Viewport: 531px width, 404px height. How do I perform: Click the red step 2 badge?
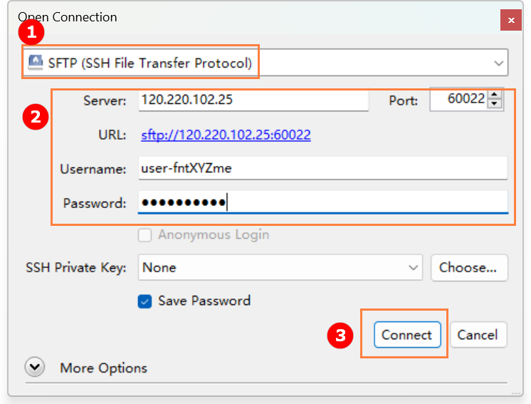(x=35, y=116)
